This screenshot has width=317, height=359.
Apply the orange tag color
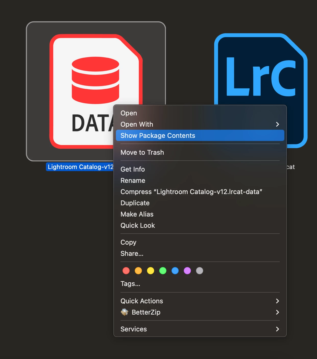coord(138,271)
